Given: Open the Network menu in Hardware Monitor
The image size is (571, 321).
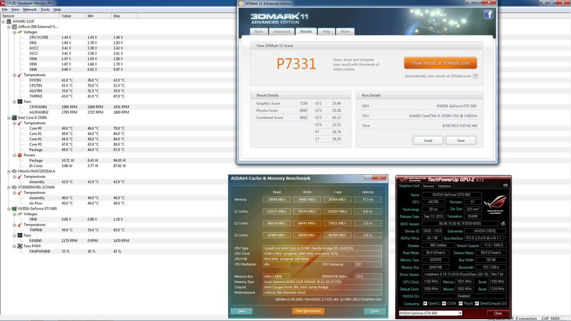Looking at the screenshot, I should [30, 9].
